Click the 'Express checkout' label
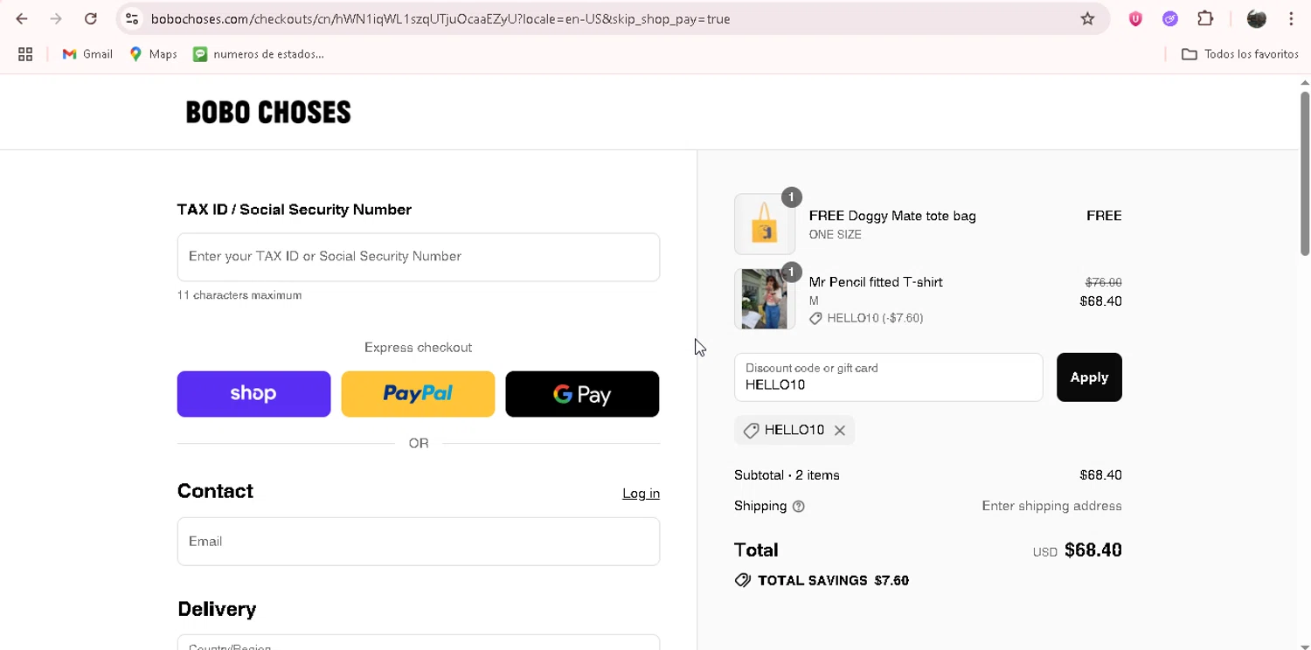 pos(418,348)
